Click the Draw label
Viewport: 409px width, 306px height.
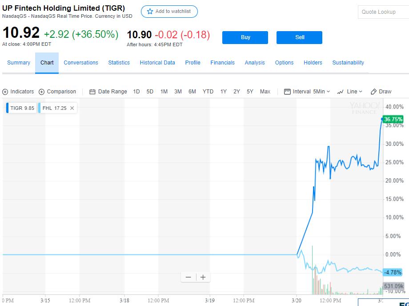pyautogui.click(x=385, y=92)
